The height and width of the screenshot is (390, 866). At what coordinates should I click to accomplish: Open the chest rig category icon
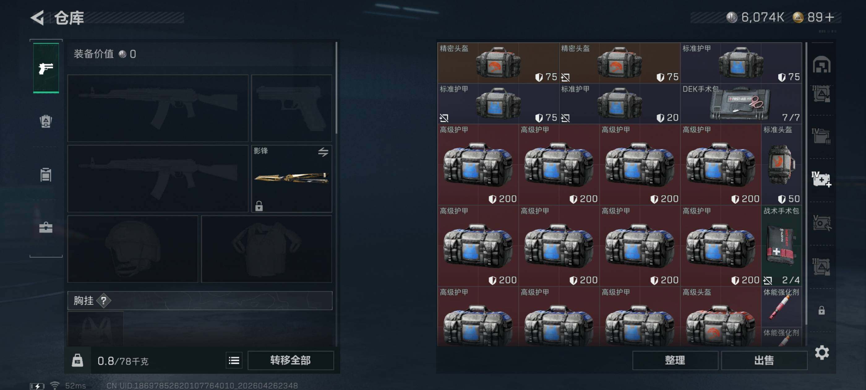click(46, 175)
